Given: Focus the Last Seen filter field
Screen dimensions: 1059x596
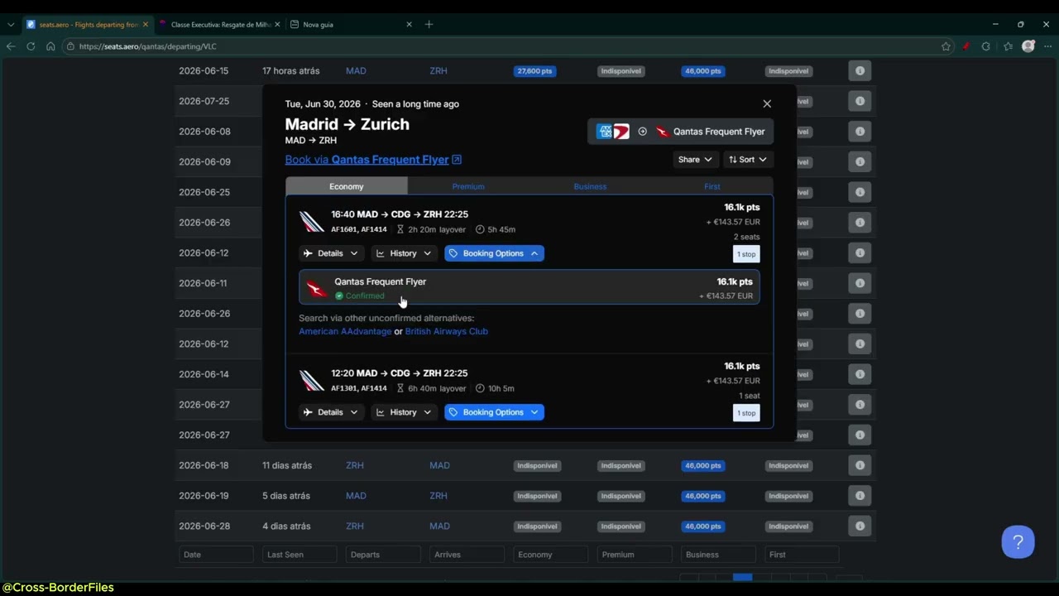Looking at the screenshot, I should [x=299, y=555].
